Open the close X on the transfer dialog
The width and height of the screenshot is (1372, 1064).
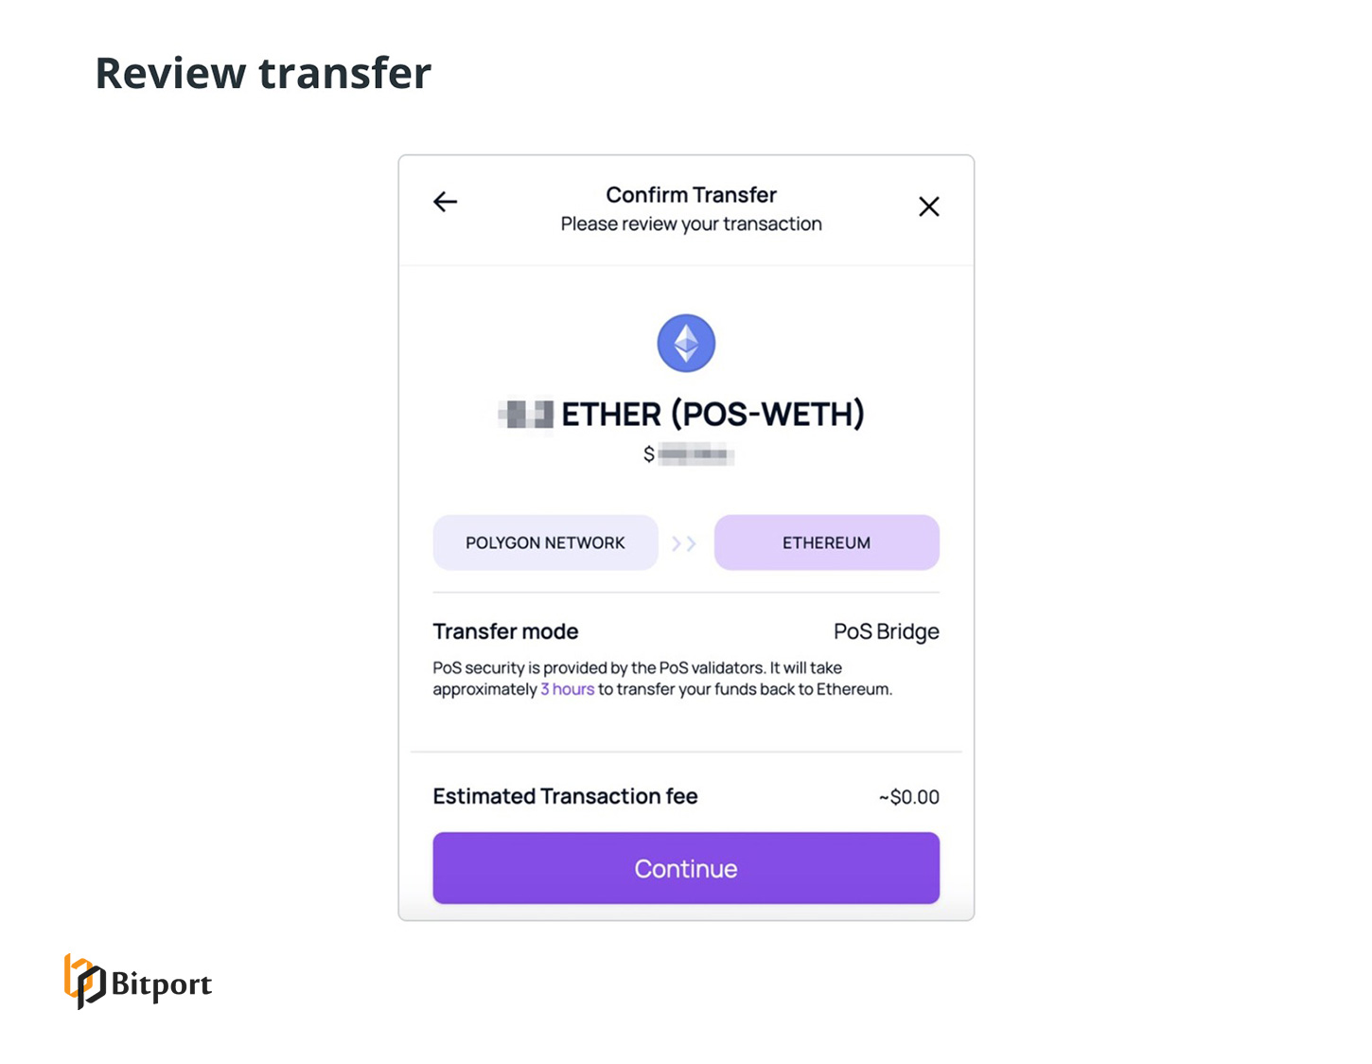click(x=928, y=206)
